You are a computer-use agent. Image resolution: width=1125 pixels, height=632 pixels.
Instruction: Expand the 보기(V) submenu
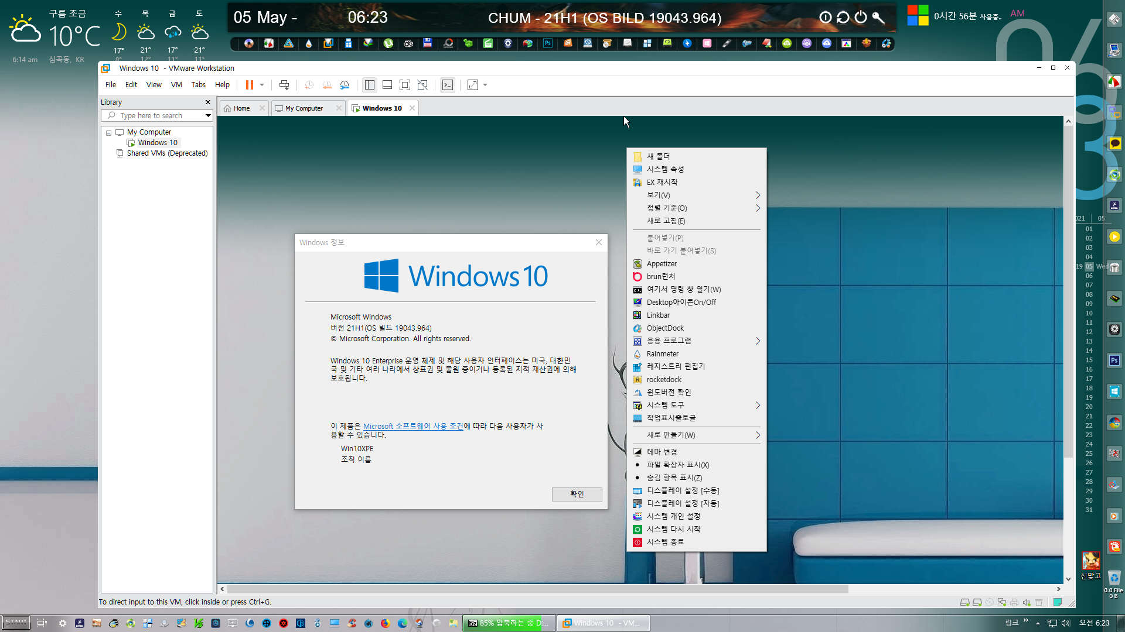coord(696,195)
